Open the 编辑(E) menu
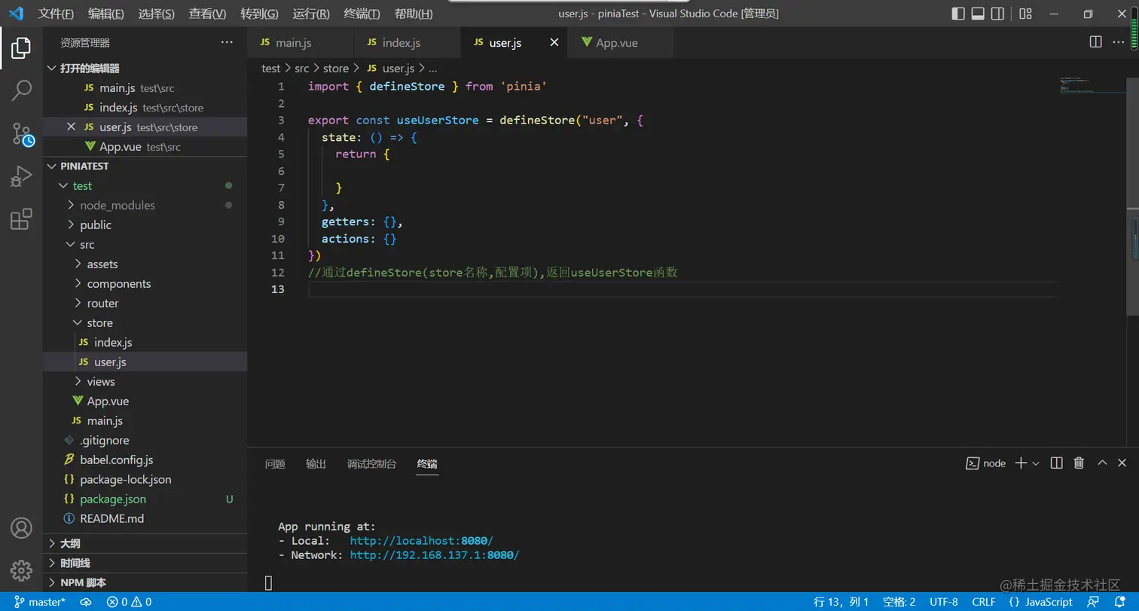Screen dimensions: 1139x611 point(106,14)
